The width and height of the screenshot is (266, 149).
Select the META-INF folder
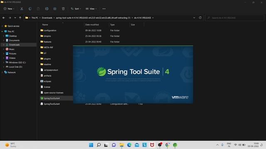pos(48,48)
